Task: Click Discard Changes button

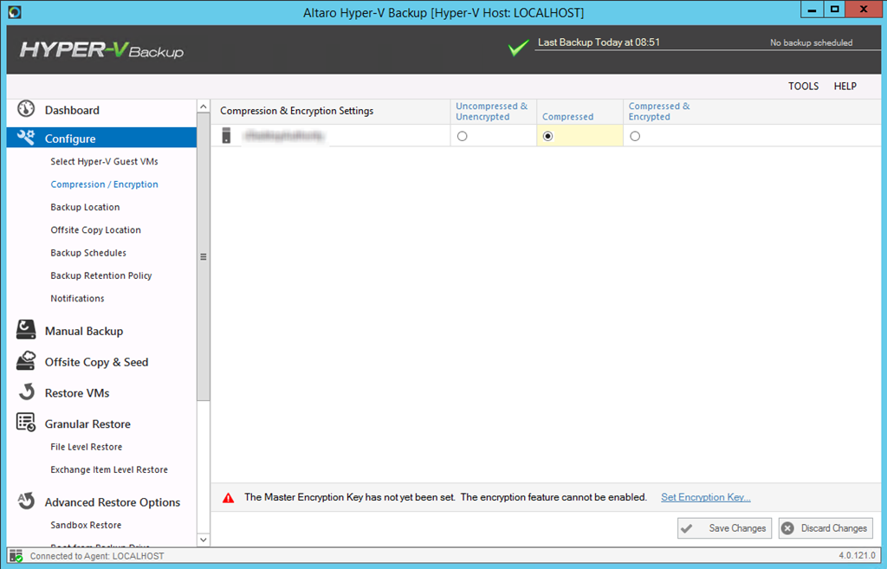Action: click(825, 528)
